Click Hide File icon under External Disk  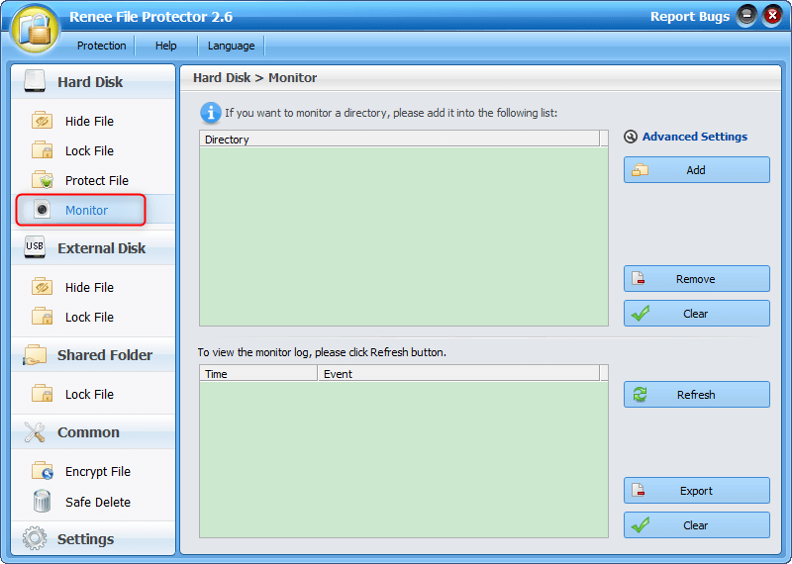(x=42, y=287)
